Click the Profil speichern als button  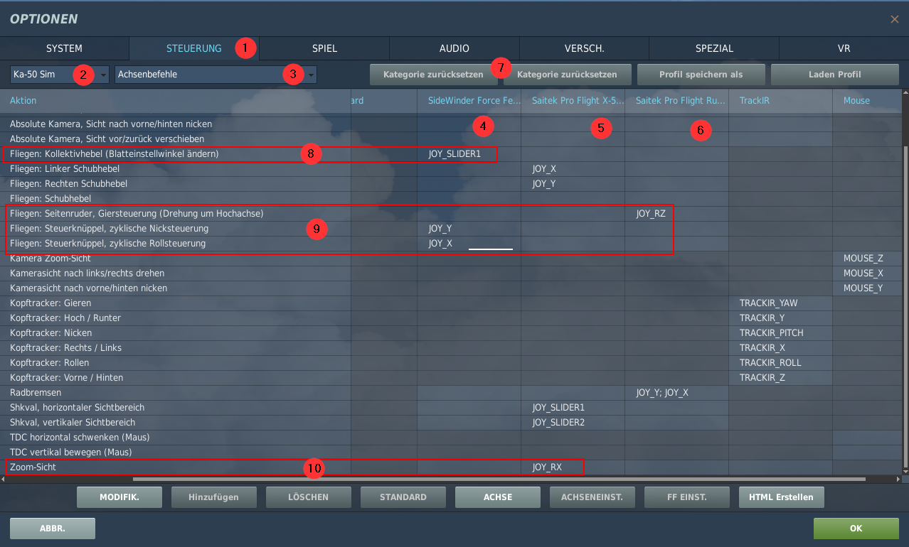coord(701,75)
